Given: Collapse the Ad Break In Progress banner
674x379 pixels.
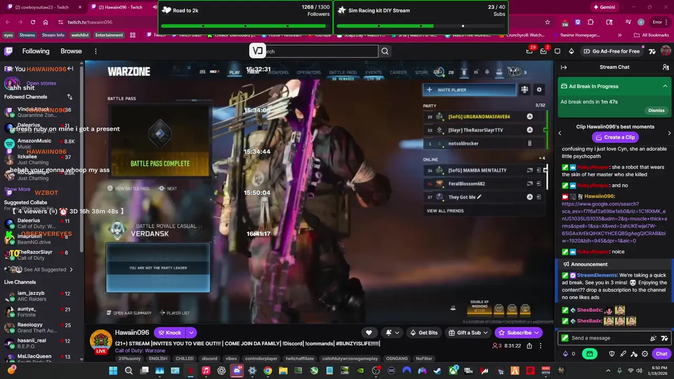Looking at the screenshot, I should (x=665, y=86).
